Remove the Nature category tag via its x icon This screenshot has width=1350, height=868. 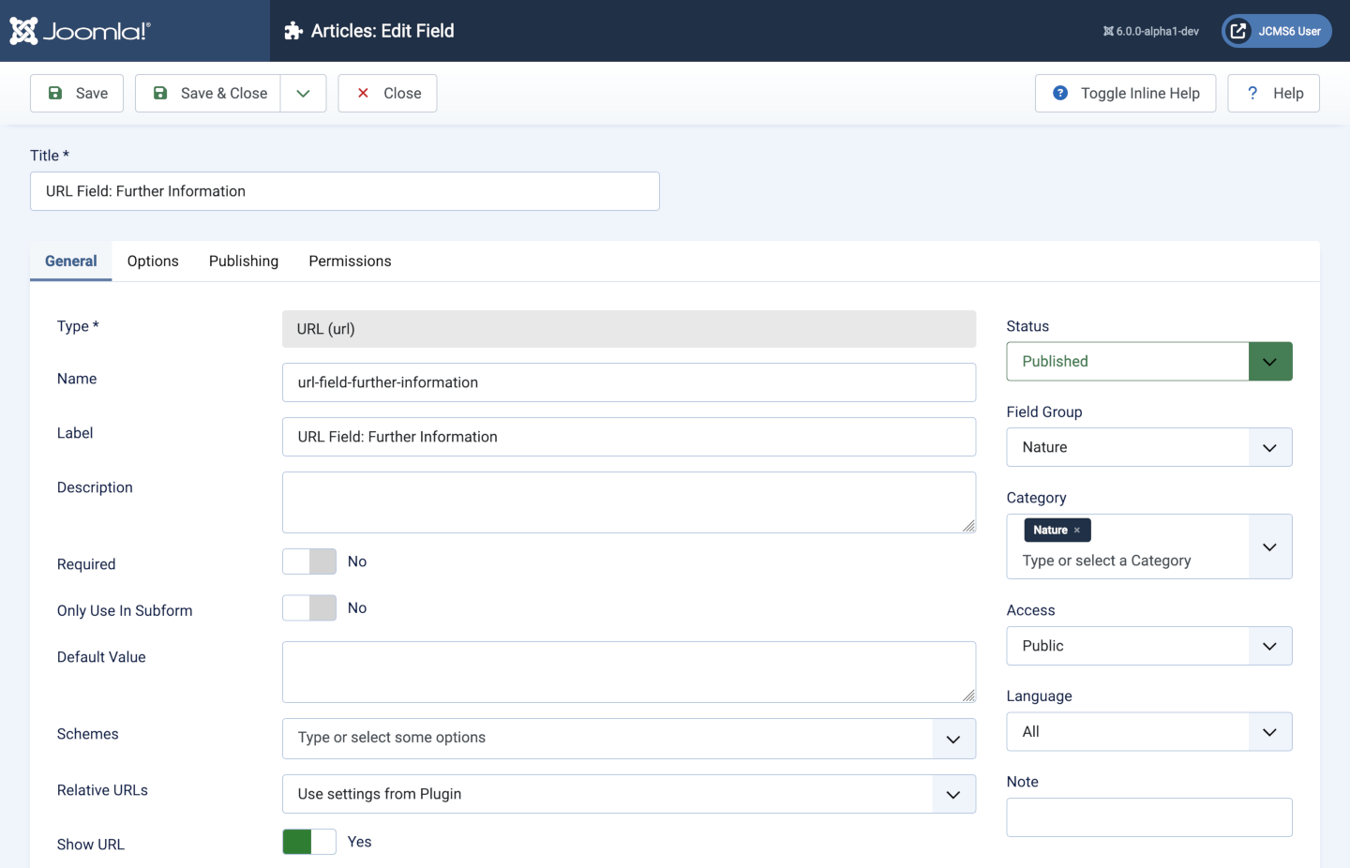click(1079, 530)
